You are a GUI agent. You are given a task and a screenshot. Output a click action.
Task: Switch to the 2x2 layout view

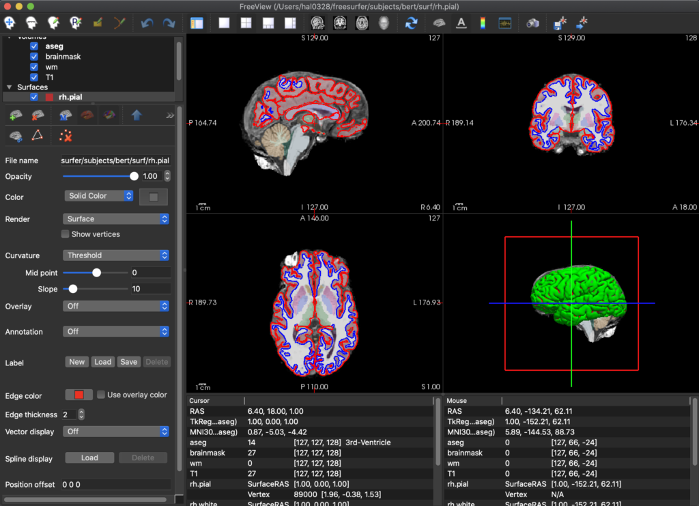(x=246, y=23)
